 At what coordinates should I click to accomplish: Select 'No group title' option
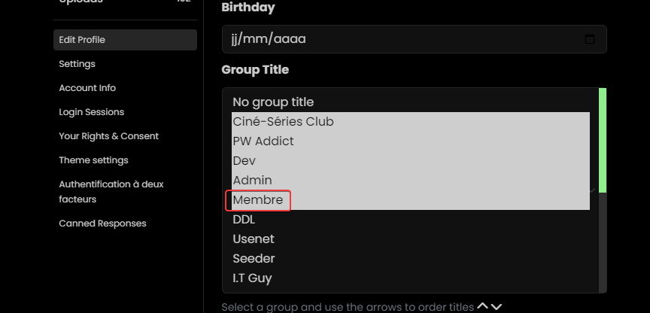click(x=273, y=102)
